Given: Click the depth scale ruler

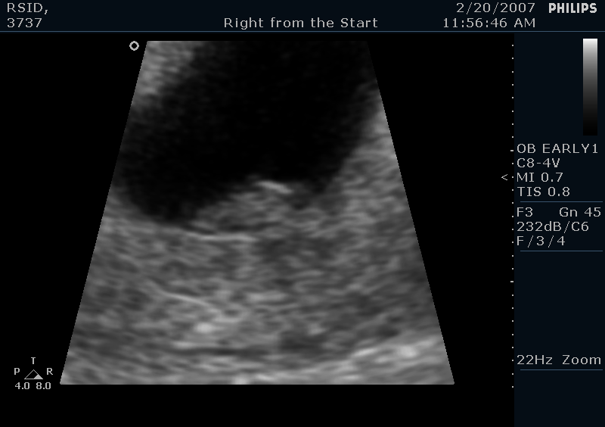Looking at the screenshot, I should tap(513, 216).
